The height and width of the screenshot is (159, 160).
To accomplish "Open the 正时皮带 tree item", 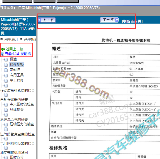I will click(17, 157).
